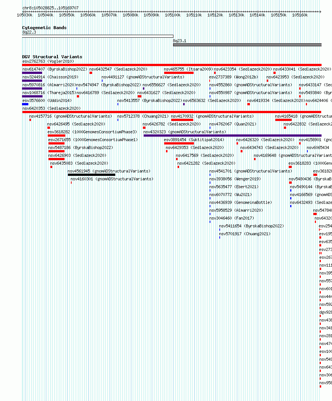Open nsv6429353 (Sedlazeck2020) variant
This screenshot has height=401, width=332.
(x=195, y=148)
